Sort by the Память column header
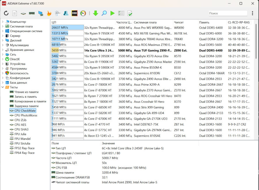Image resolution: width=259 pixels, height=190 pixels. (212, 22)
